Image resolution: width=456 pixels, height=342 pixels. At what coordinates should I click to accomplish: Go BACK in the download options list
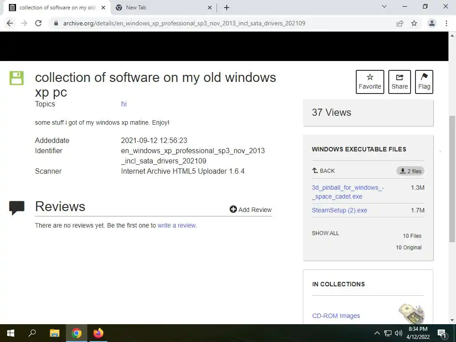[323, 171]
